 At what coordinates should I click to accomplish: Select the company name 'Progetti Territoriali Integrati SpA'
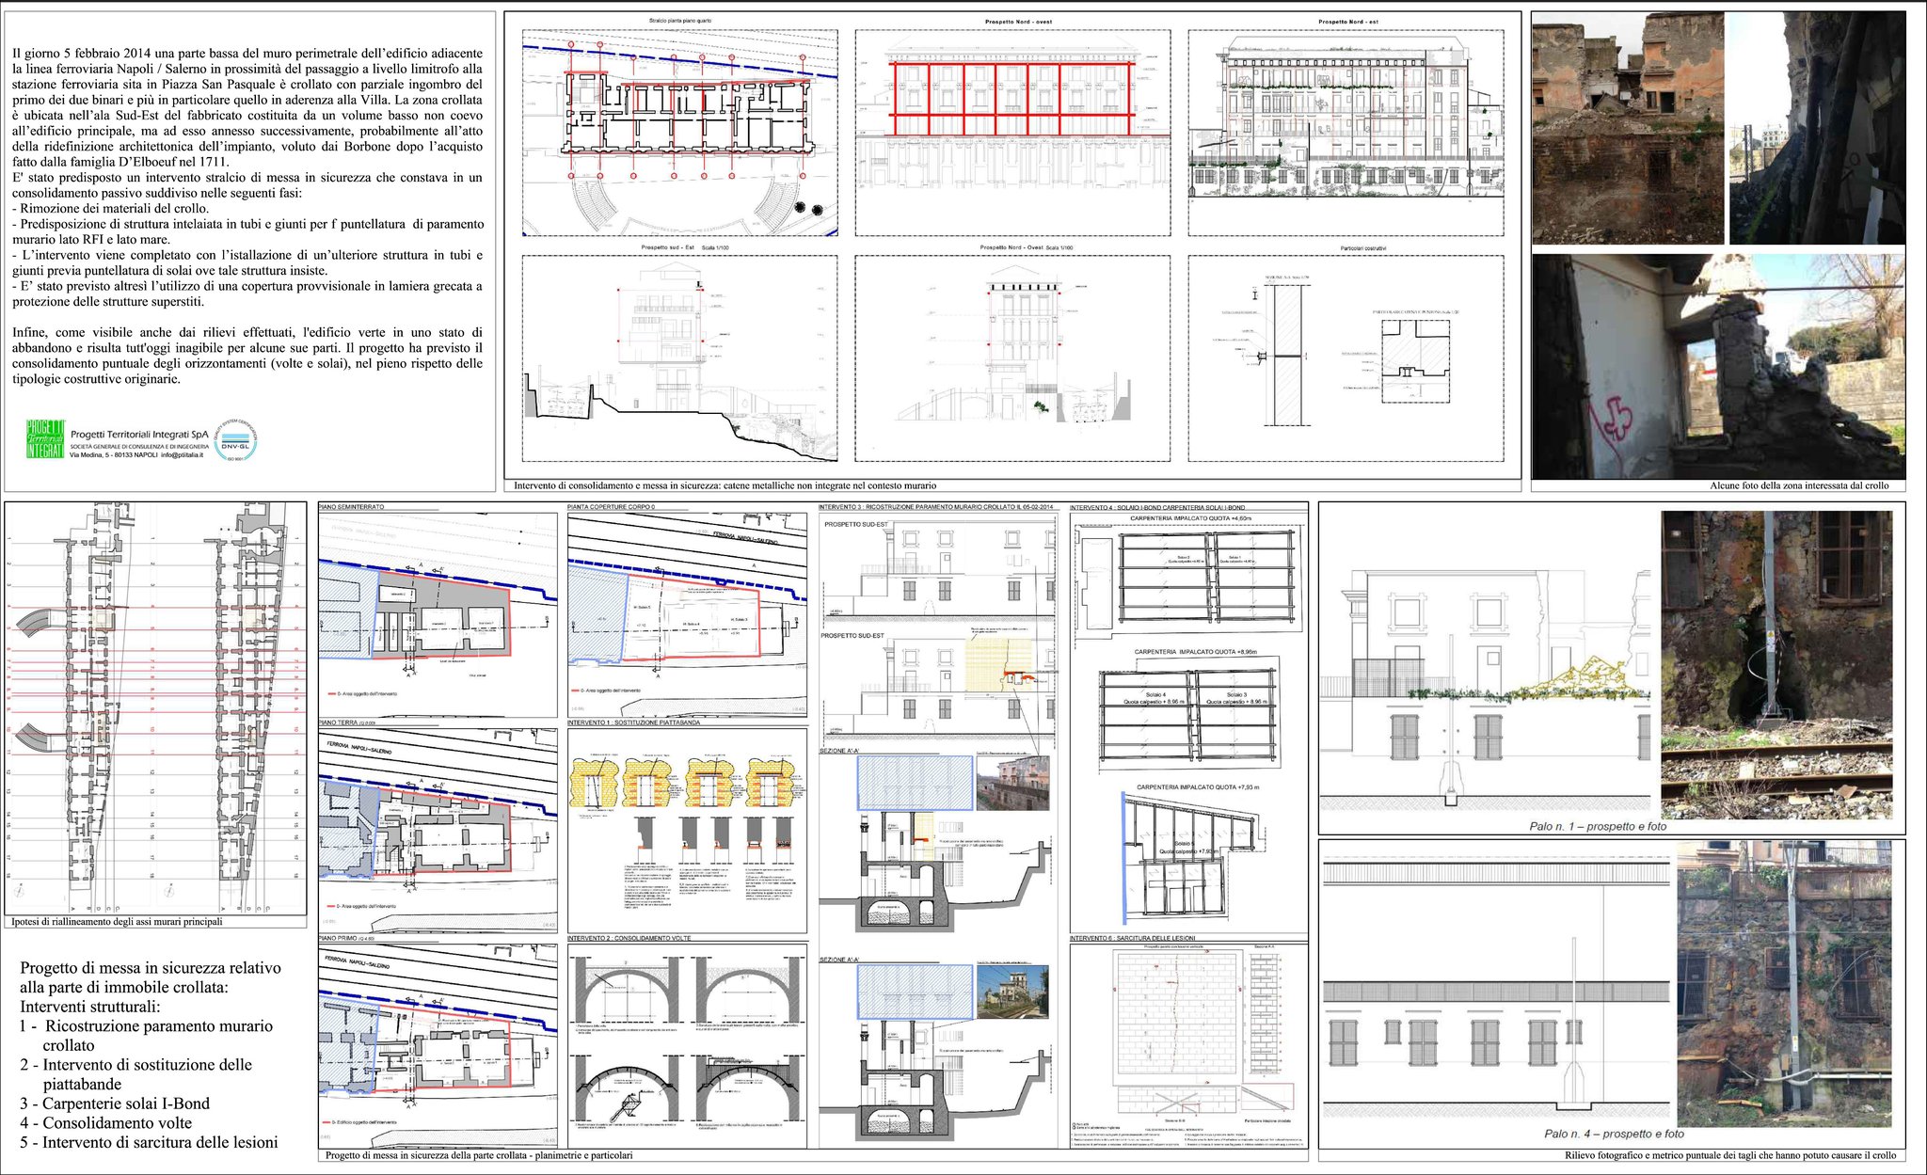pos(140,435)
